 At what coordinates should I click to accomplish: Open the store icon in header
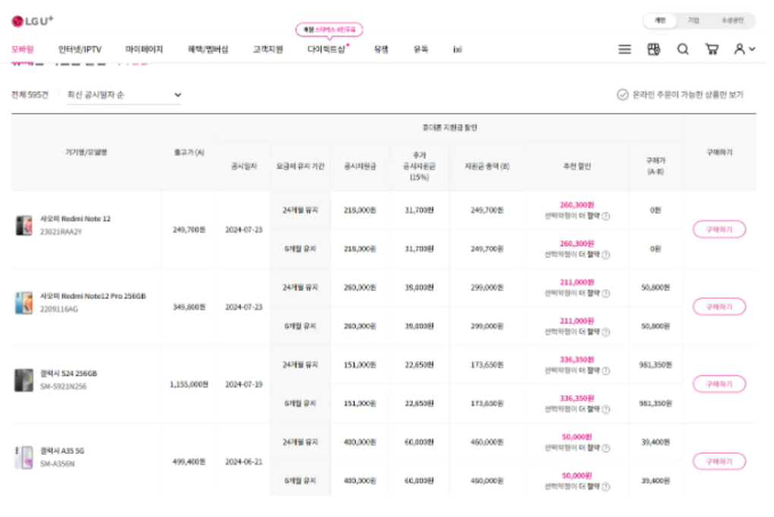[x=653, y=49]
